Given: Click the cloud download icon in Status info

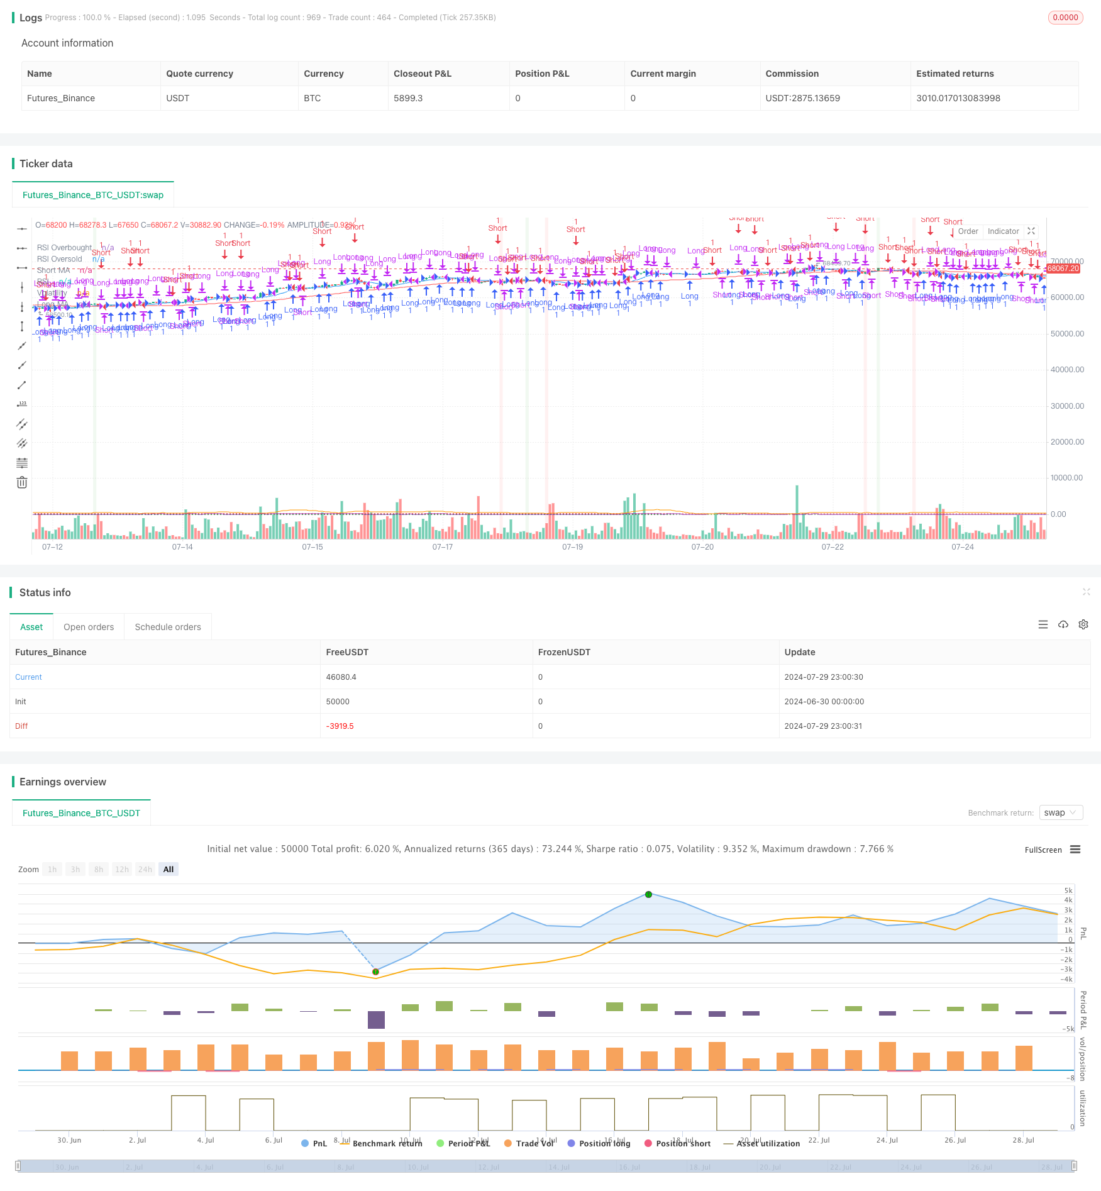Looking at the screenshot, I should pos(1063,624).
